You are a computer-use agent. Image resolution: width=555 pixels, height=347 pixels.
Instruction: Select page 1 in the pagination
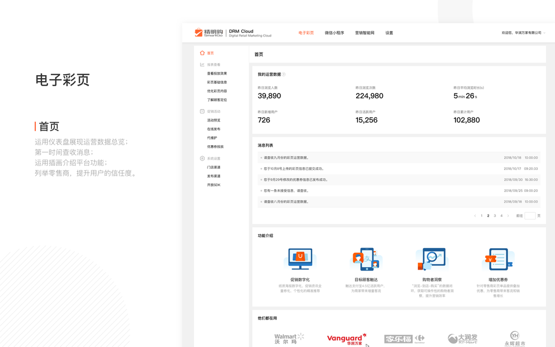point(482,216)
